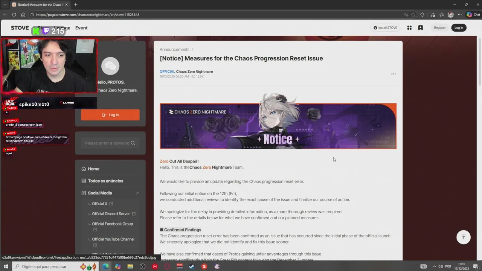Screen dimensions: 482x271
Task: Click the Install STOVE button
Action: (385, 27)
